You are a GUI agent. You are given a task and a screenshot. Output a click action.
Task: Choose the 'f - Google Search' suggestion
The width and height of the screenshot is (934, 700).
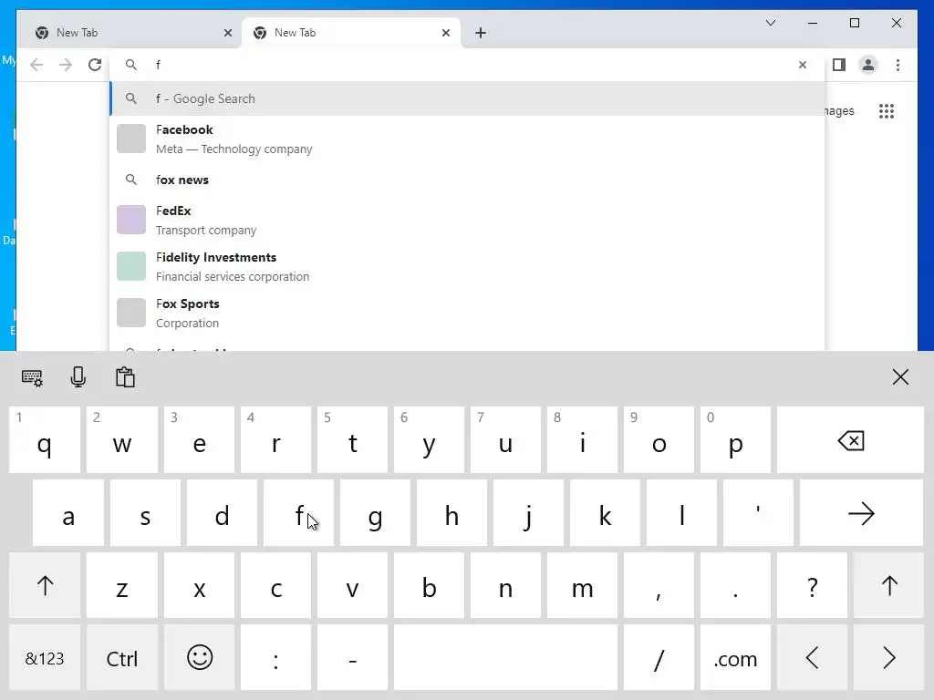tap(468, 98)
